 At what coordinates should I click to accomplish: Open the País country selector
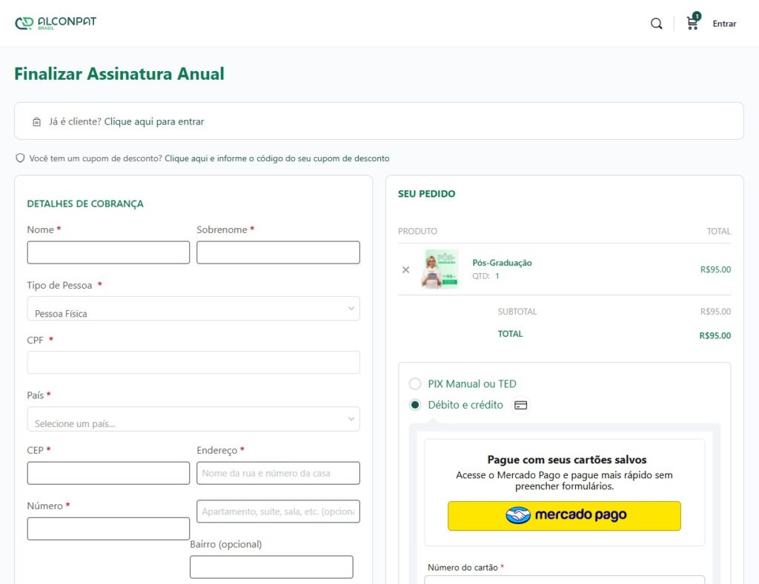[x=193, y=419]
